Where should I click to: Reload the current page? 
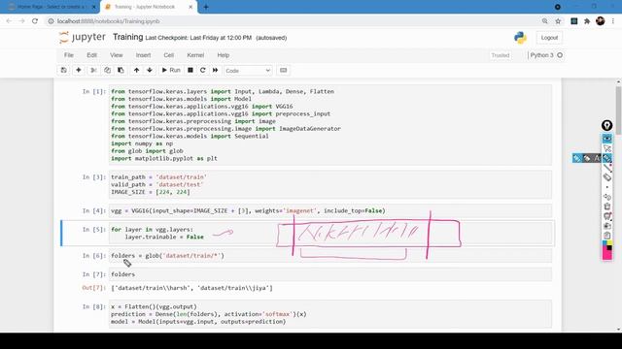35,21
